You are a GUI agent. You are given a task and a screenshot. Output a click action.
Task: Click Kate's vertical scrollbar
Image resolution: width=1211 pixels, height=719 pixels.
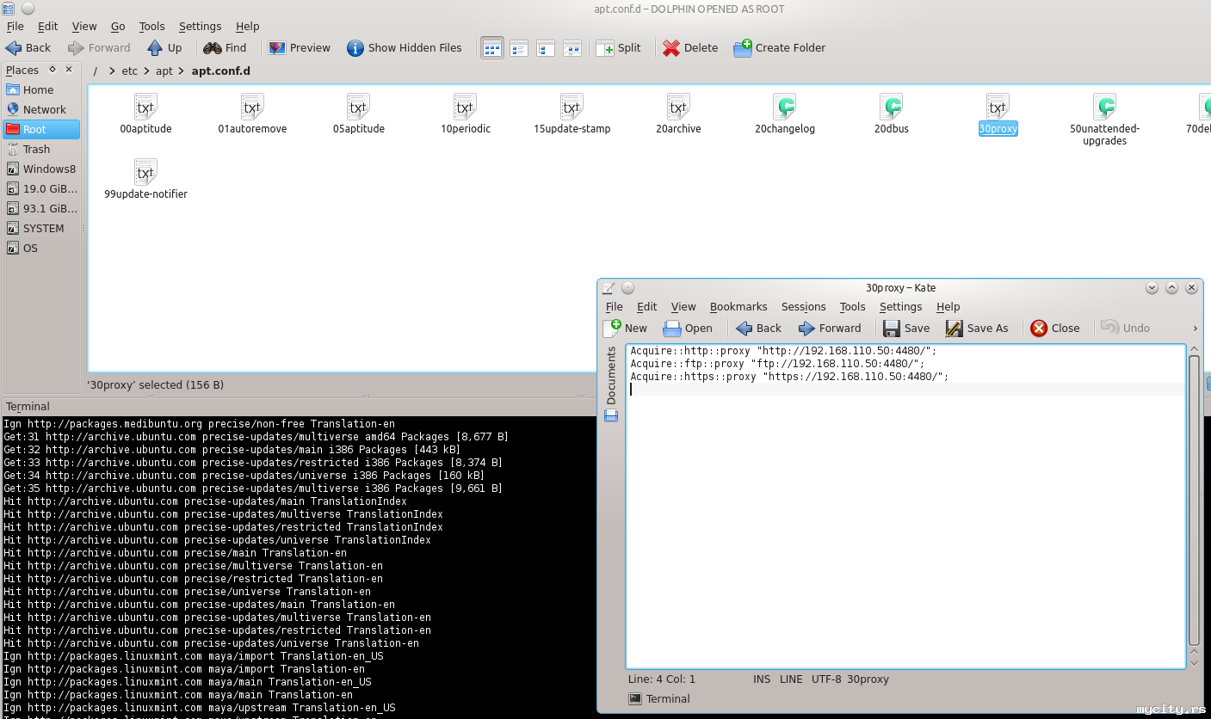pos(1193,499)
